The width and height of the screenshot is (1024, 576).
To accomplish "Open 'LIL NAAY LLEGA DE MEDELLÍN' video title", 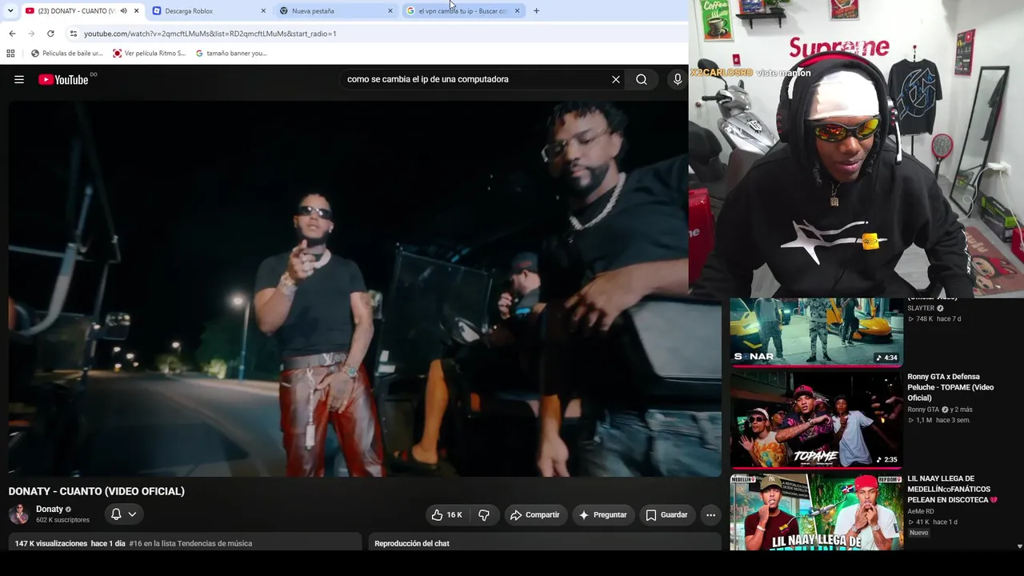I will 953,489.
